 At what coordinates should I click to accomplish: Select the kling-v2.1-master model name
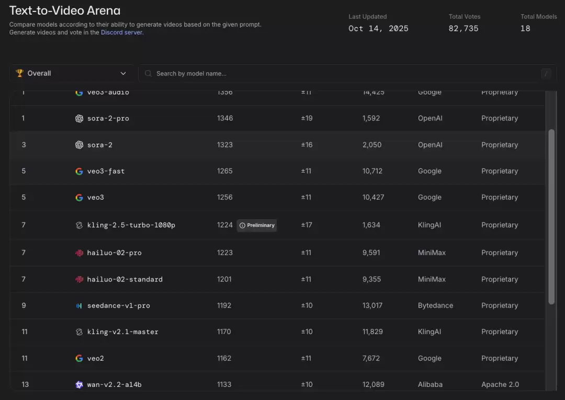tap(122, 332)
